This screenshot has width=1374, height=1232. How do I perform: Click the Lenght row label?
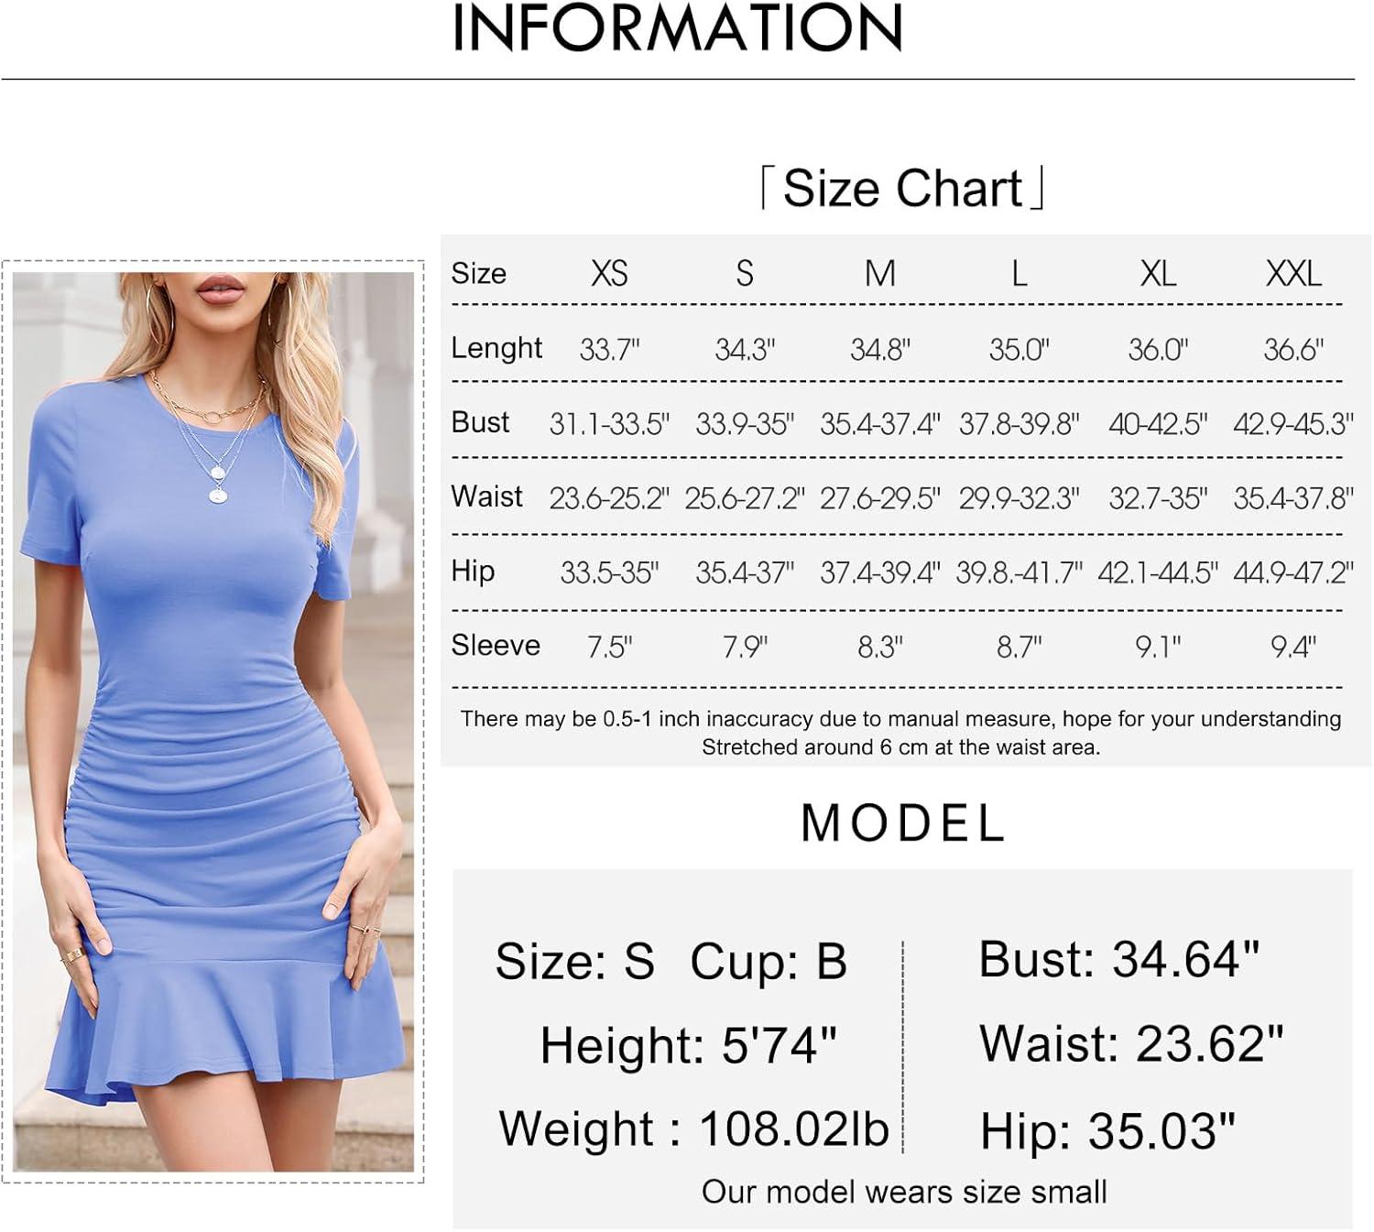tap(496, 348)
